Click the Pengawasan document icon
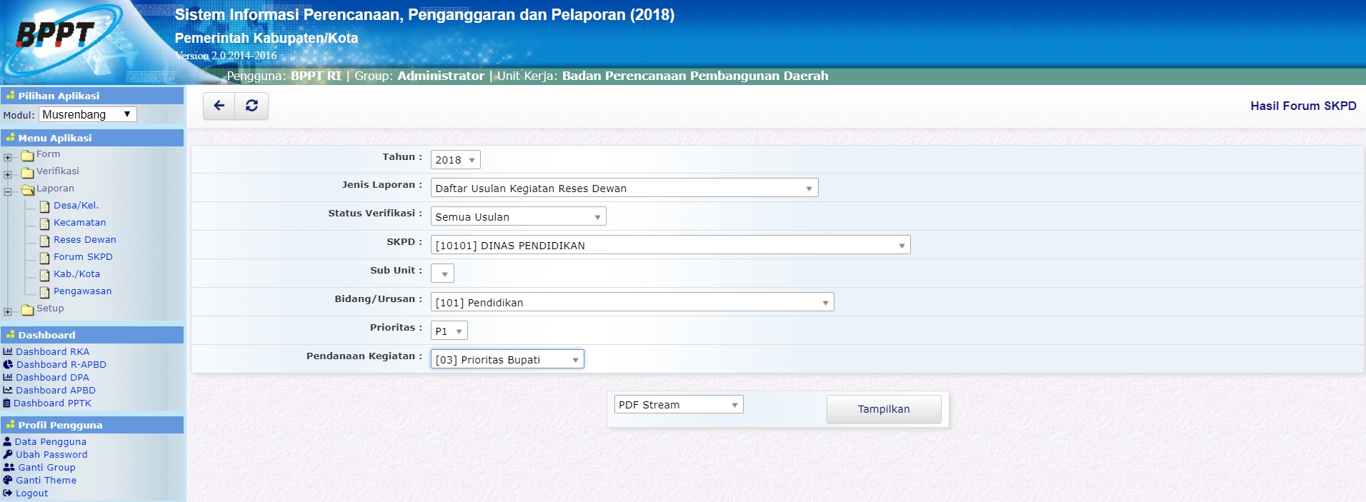 click(45, 292)
